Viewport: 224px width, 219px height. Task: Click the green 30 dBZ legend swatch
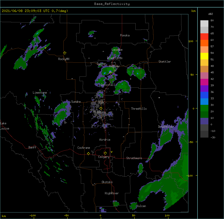tap(204, 108)
